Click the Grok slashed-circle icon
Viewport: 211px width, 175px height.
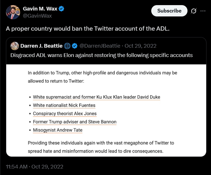pos(194,11)
